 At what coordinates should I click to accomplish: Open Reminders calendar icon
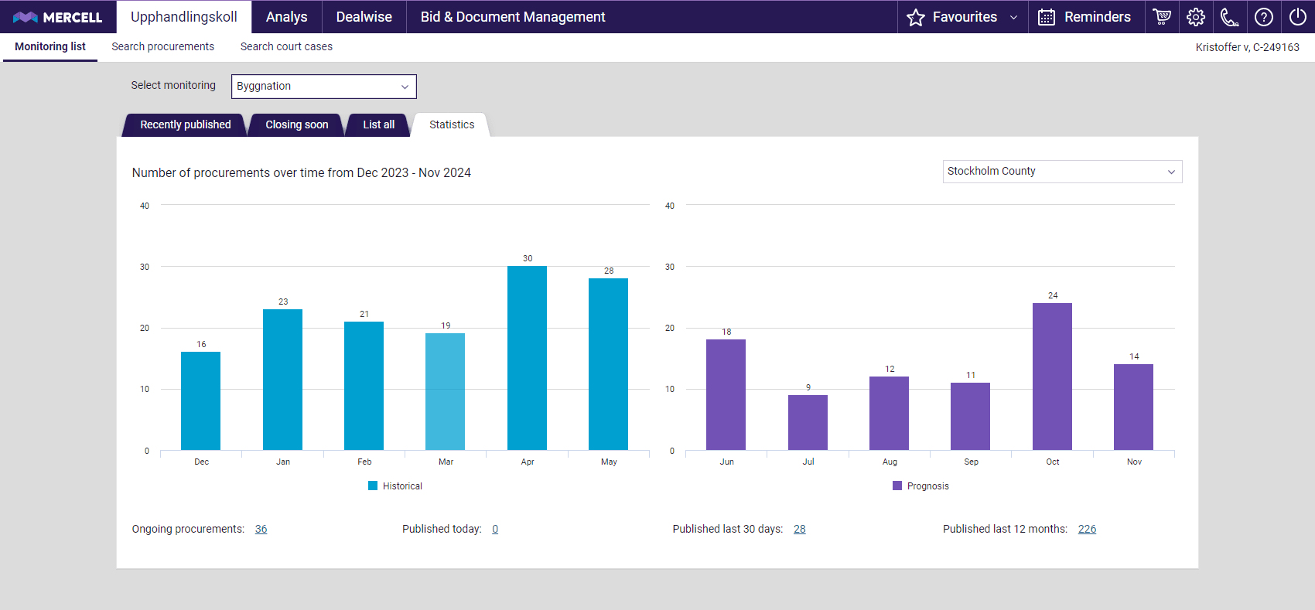coord(1047,17)
